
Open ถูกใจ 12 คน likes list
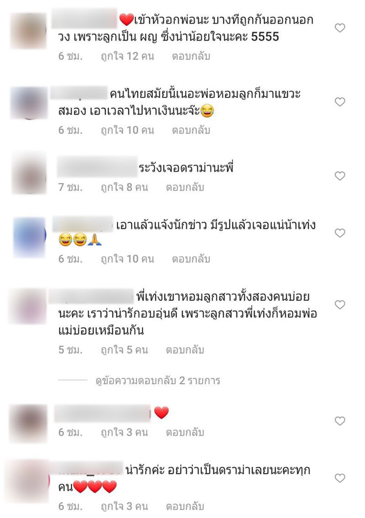coord(127,56)
